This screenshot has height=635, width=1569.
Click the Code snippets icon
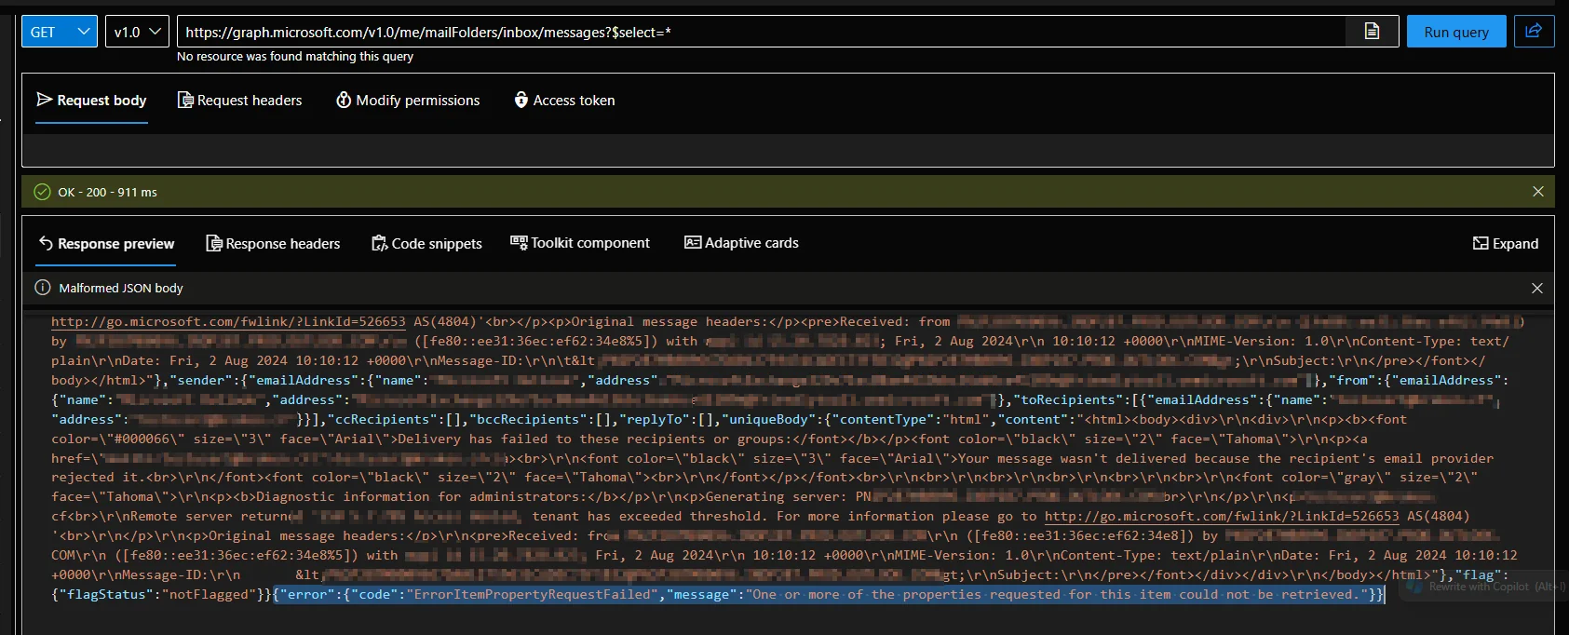[379, 244]
